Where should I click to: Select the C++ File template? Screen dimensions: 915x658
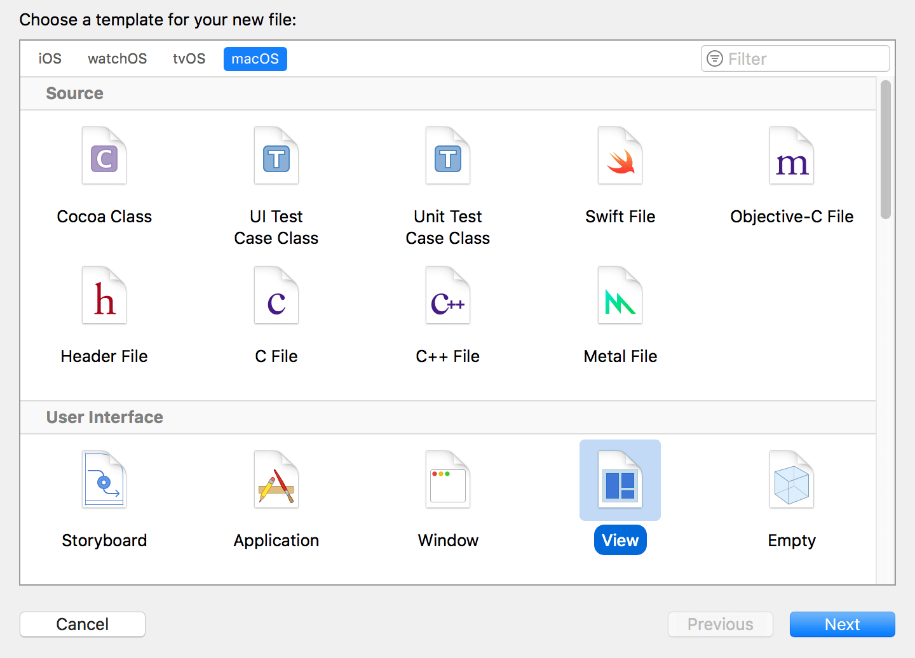point(448,296)
